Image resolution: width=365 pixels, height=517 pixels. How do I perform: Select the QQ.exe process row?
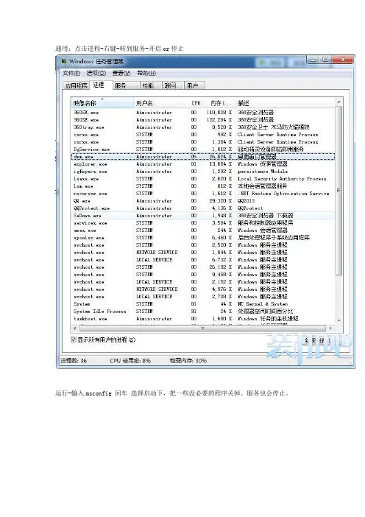pyautogui.click(x=203, y=201)
